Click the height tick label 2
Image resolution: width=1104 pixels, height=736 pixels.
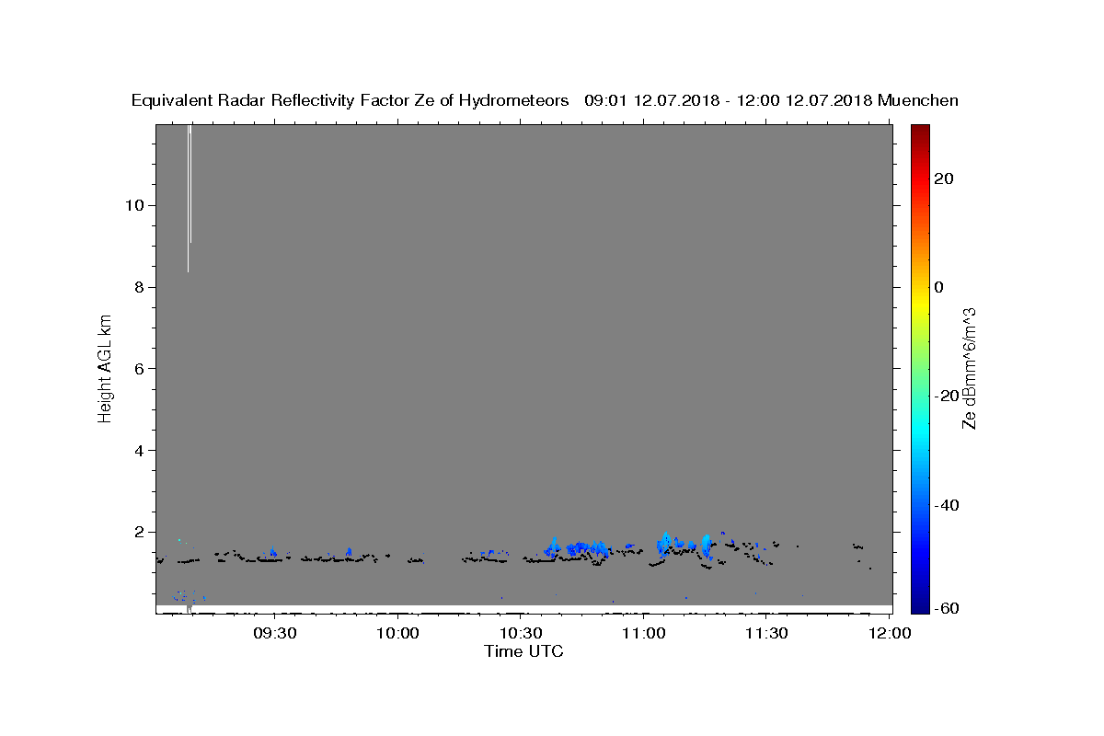[x=138, y=532]
